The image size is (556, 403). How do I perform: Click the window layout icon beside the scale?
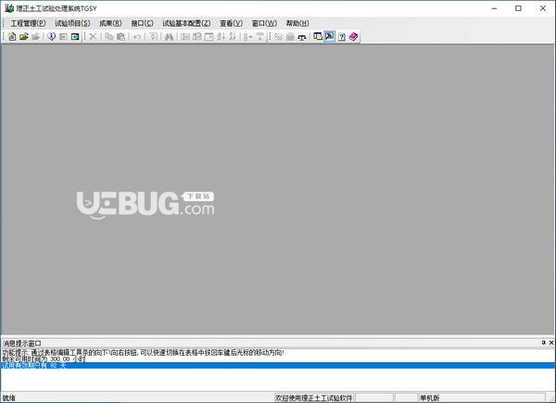(x=318, y=36)
